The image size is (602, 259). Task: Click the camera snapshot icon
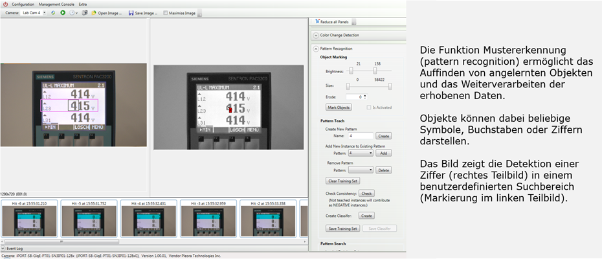click(85, 12)
